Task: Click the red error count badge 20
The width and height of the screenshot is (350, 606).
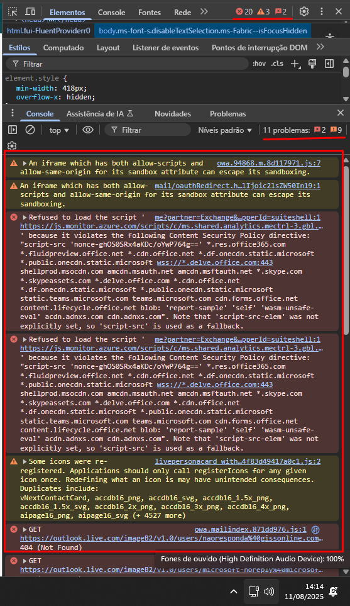Action: pyautogui.click(x=244, y=11)
